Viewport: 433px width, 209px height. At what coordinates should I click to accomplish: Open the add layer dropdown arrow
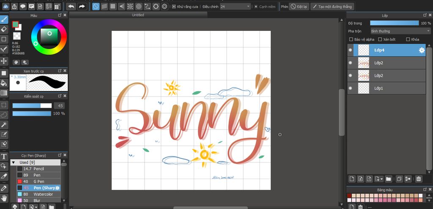coord(381,179)
